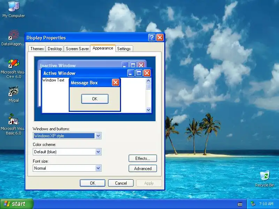Click the preview scrollbar thumb
The height and width of the screenshot is (209, 279).
pyautogui.click(x=148, y=86)
